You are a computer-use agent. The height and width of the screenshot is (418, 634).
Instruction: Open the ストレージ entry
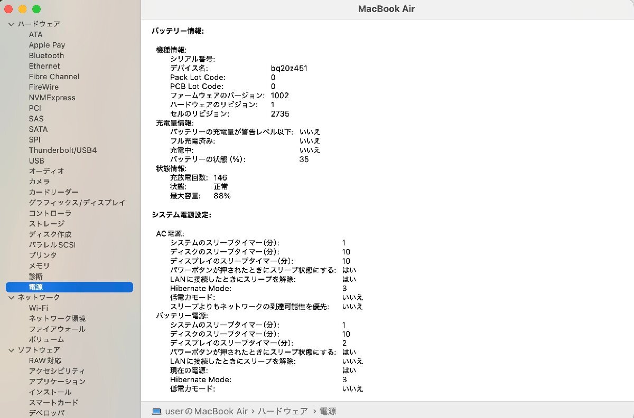[x=46, y=224]
